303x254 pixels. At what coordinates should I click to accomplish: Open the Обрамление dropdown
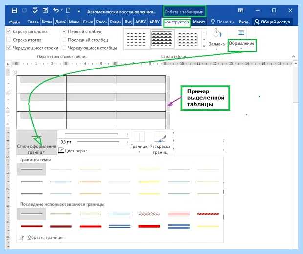coord(241,45)
